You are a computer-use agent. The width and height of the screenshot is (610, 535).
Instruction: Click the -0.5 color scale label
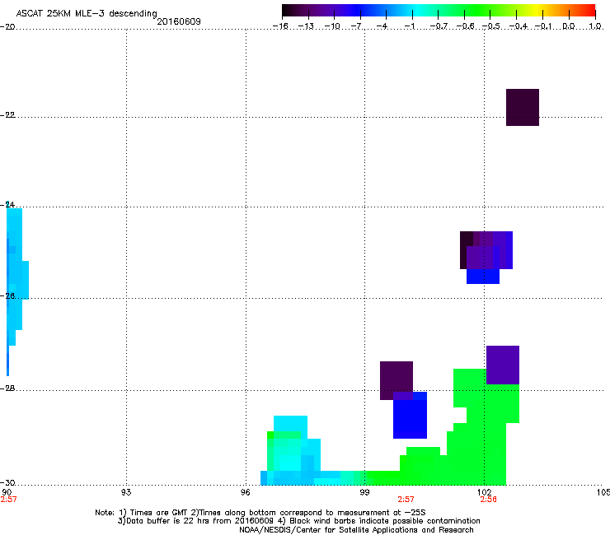[x=490, y=26]
